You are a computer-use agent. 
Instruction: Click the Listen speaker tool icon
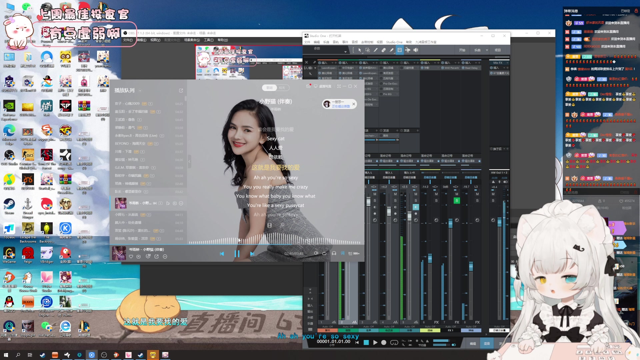point(416,50)
